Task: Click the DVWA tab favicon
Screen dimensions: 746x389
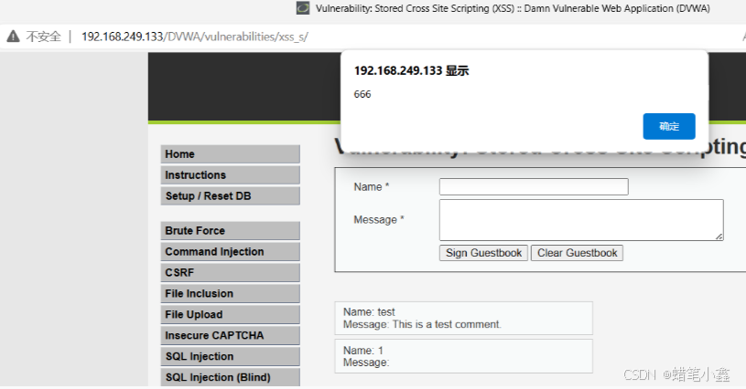Action: (303, 8)
